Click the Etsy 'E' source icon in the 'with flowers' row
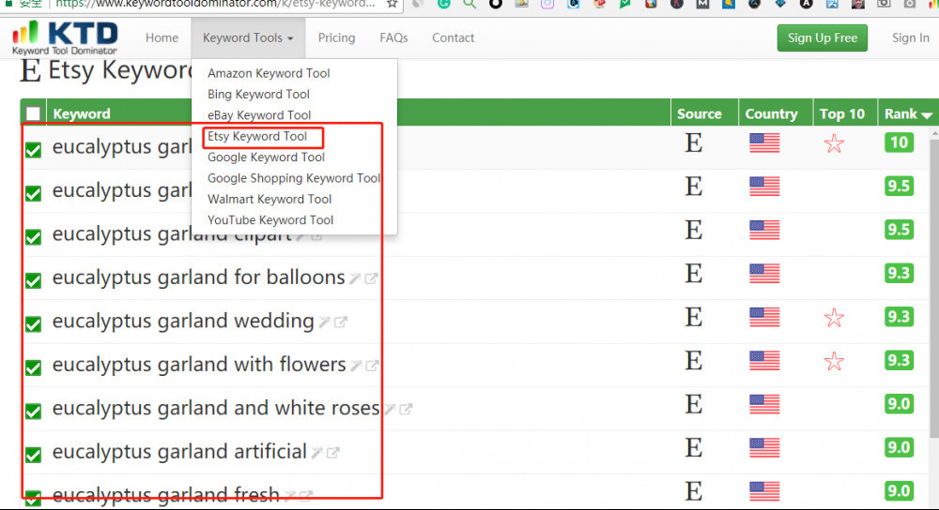Image resolution: width=939 pixels, height=510 pixels. point(694,361)
